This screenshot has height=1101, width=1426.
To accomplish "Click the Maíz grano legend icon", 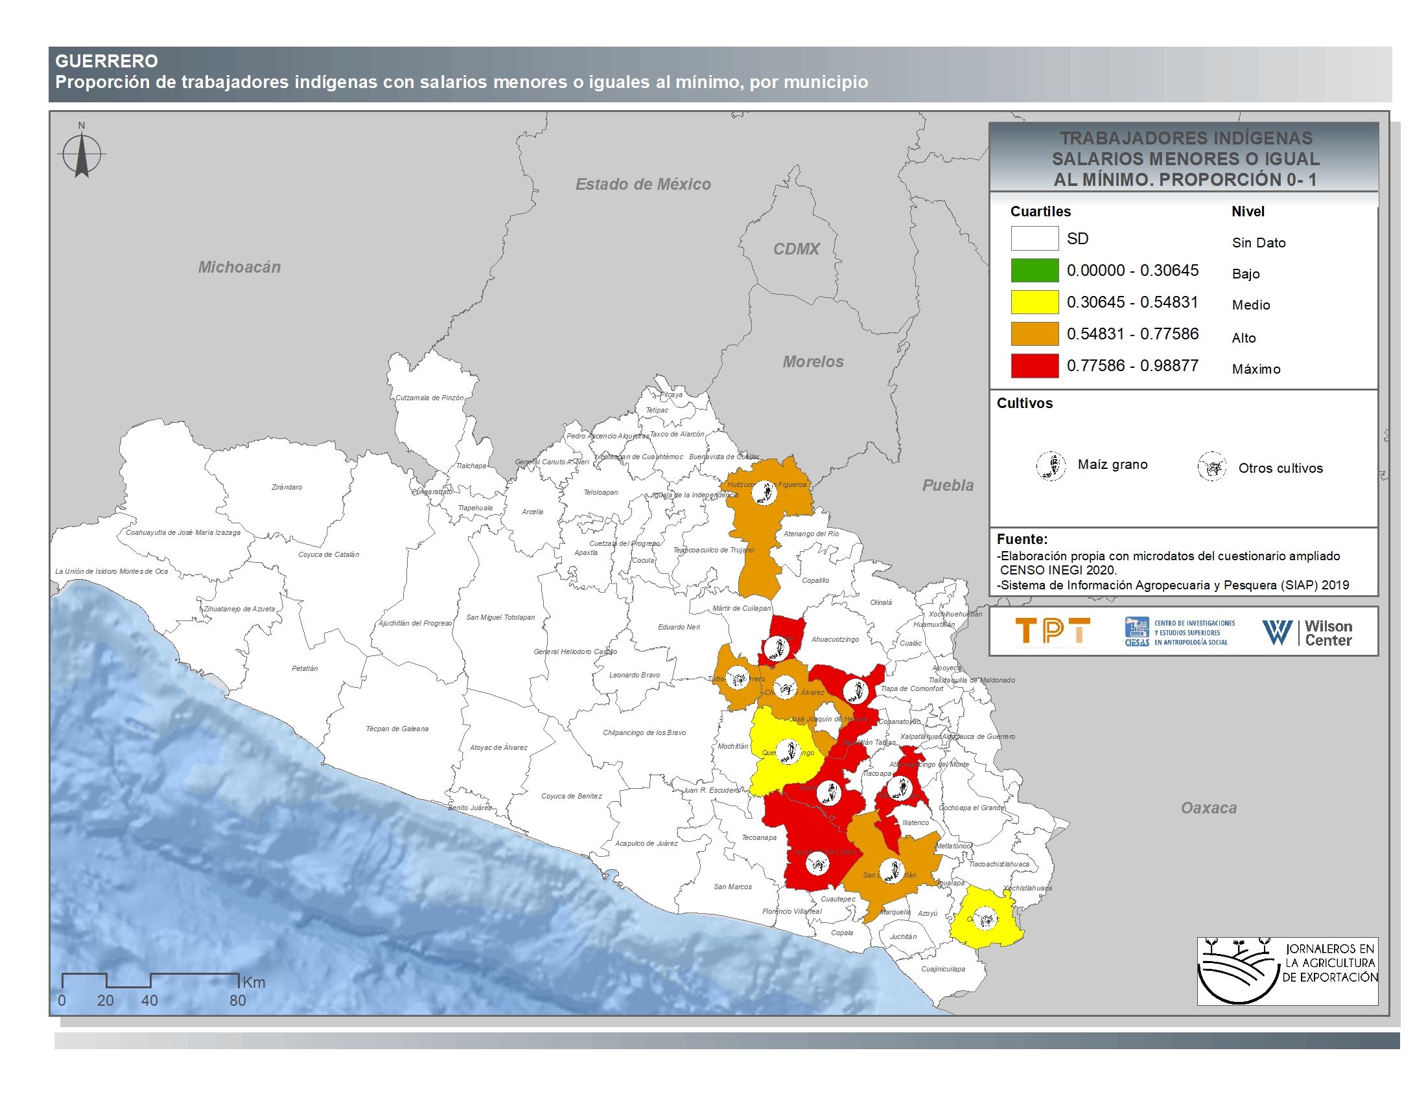I will click(1051, 466).
